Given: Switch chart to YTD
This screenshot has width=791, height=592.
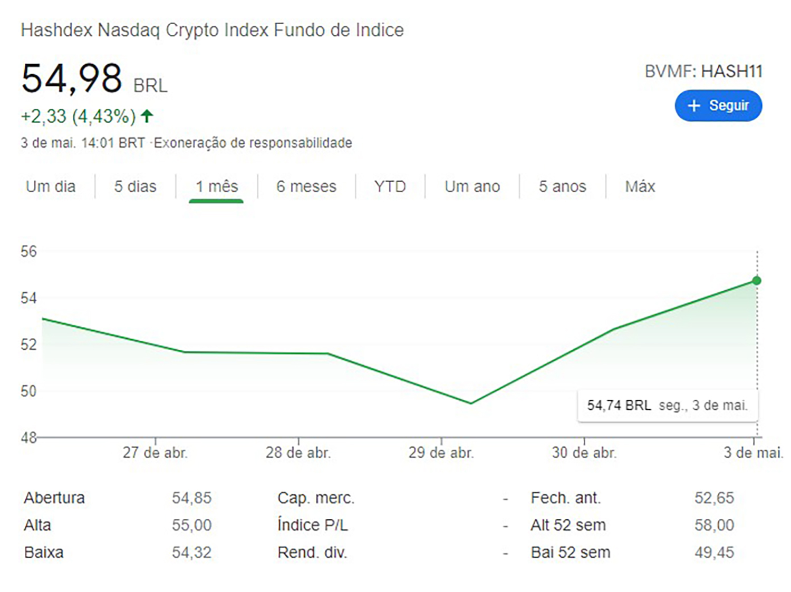Looking at the screenshot, I should [390, 186].
